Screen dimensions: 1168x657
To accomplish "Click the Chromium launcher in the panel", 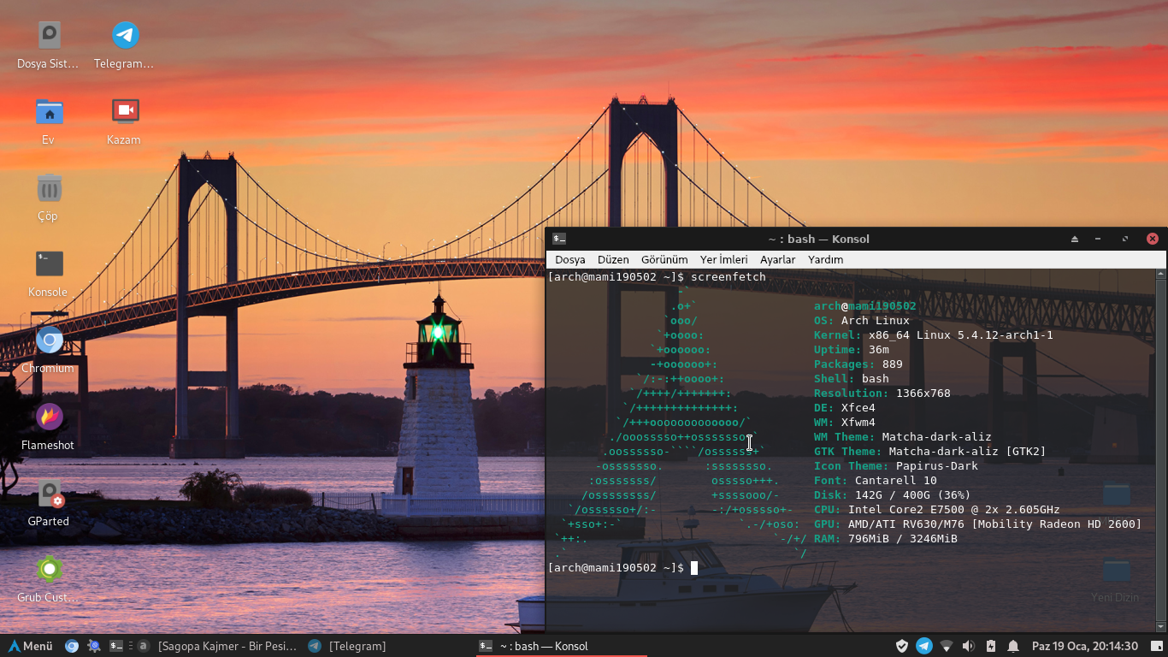I will tap(72, 646).
